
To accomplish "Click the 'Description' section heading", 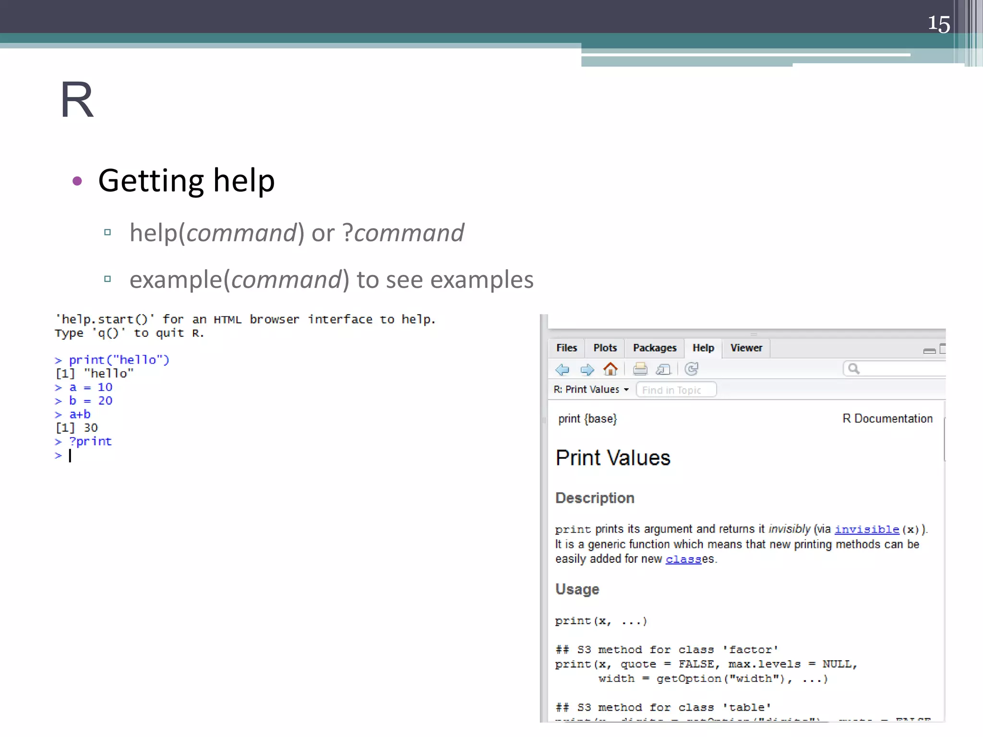I will [595, 498].
